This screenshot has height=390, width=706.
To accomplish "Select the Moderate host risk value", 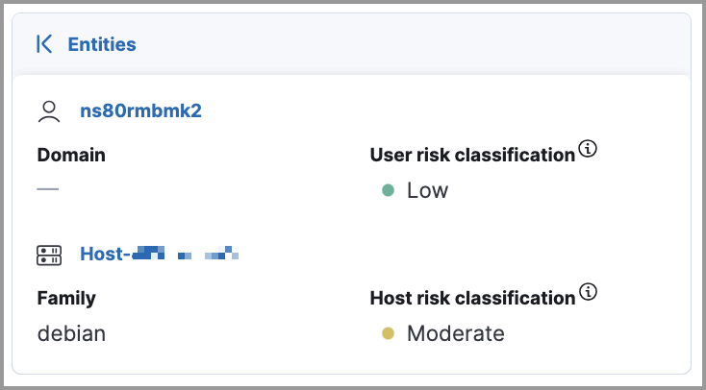I will [455, 334].
